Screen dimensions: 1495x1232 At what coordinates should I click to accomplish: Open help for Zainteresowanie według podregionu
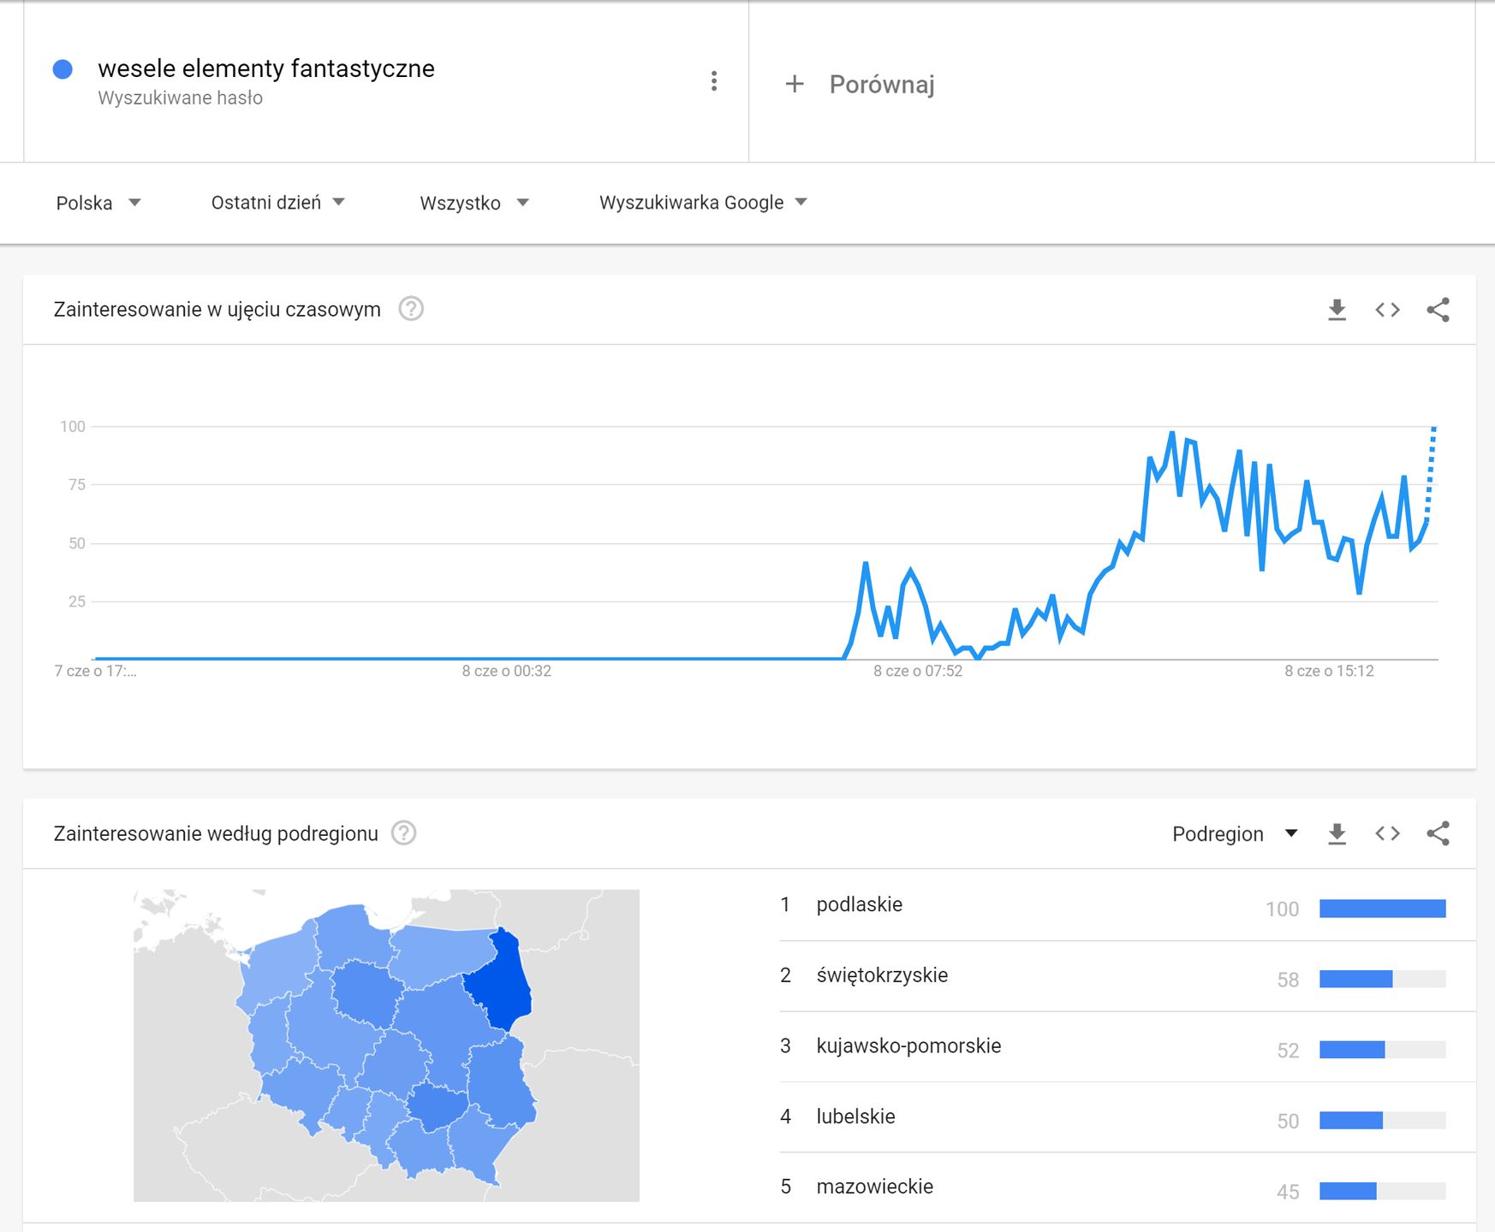click(x=403, y=833)
